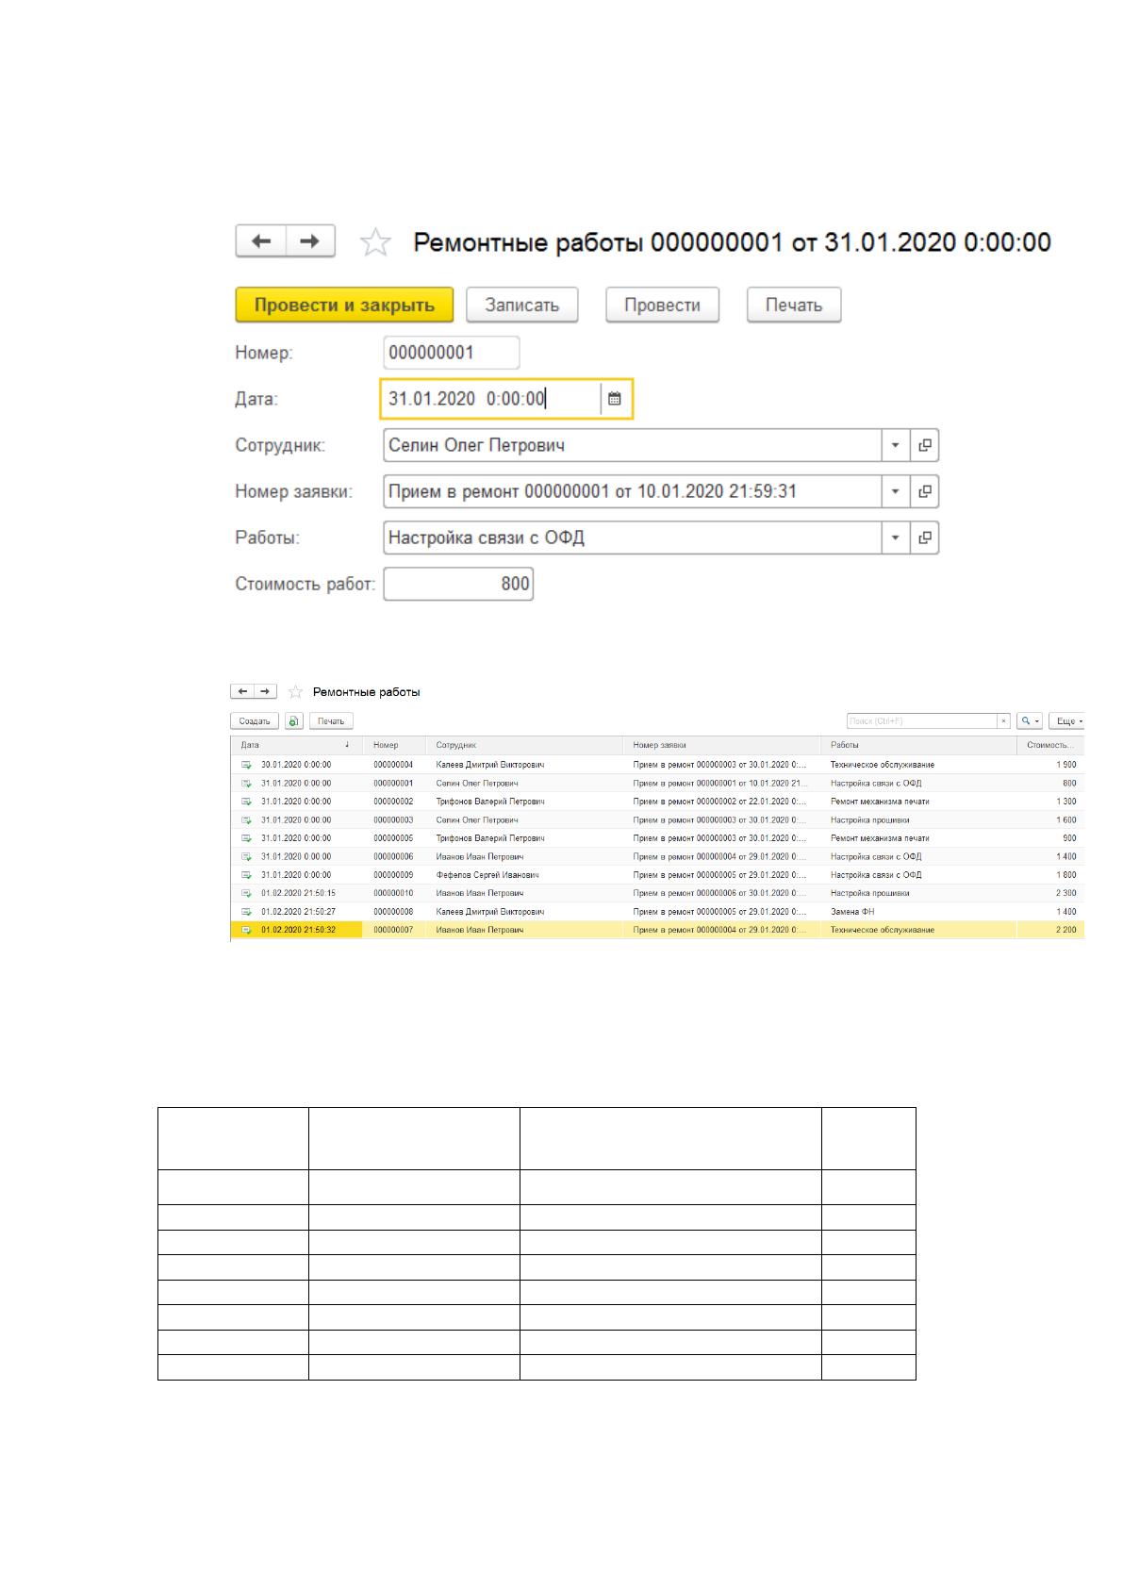Click into the Стоимость работ field
1123x1588 pixels.
pyautogui.click(x=458, y=584)
